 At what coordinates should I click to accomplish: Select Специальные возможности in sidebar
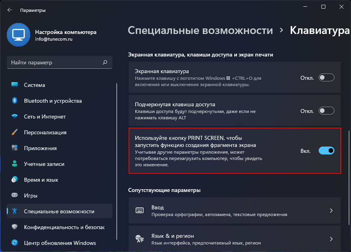pos(60,211)
